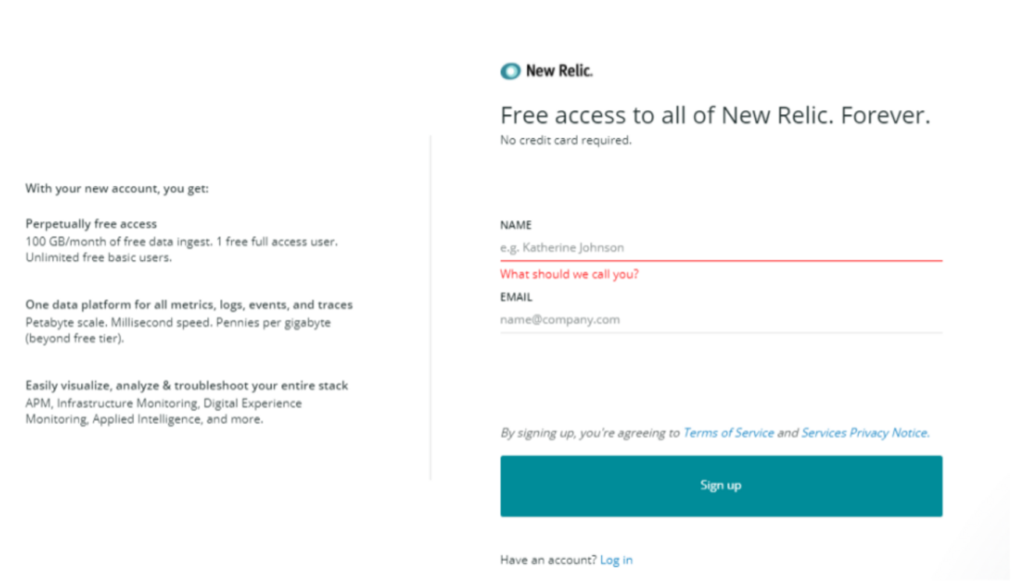Focus the Name input field
This screenshot has width=1015, height=581.
pos(720,248)
